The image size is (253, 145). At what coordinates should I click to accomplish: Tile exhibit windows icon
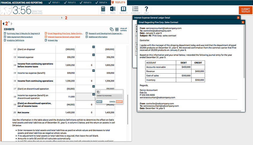117,29
